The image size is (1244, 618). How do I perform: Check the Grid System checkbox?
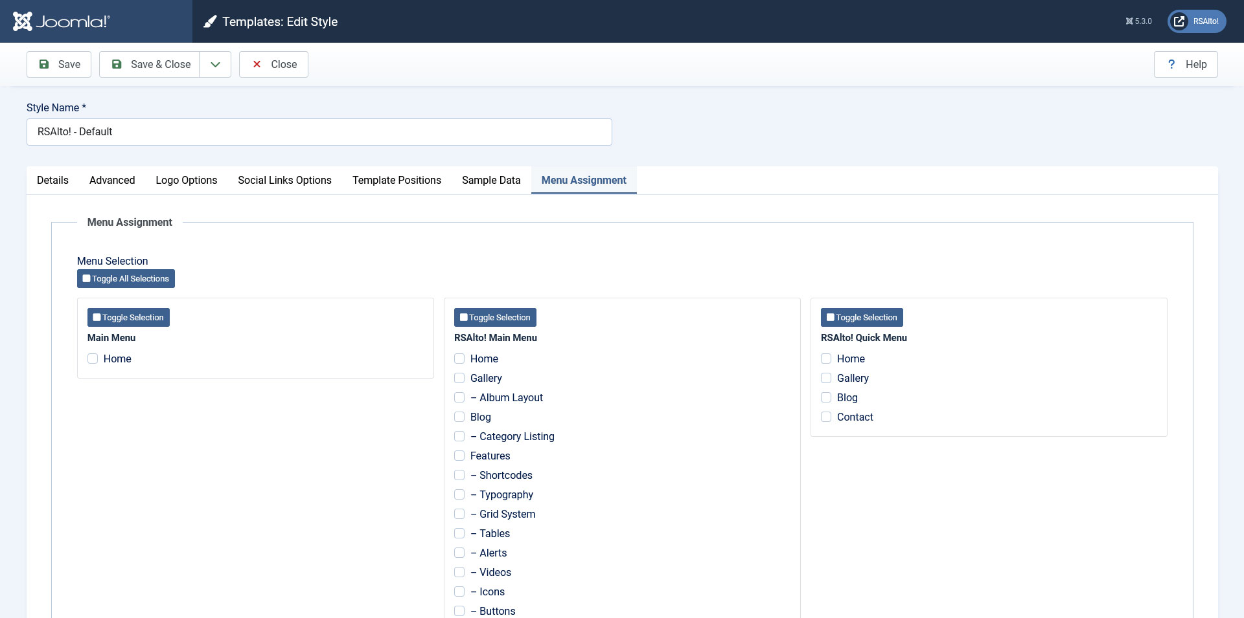pos(459,514)
